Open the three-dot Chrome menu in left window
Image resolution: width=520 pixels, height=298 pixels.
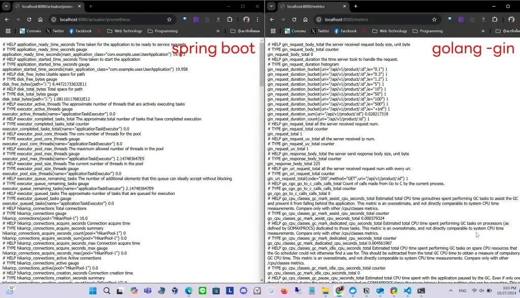pos(257,20)
